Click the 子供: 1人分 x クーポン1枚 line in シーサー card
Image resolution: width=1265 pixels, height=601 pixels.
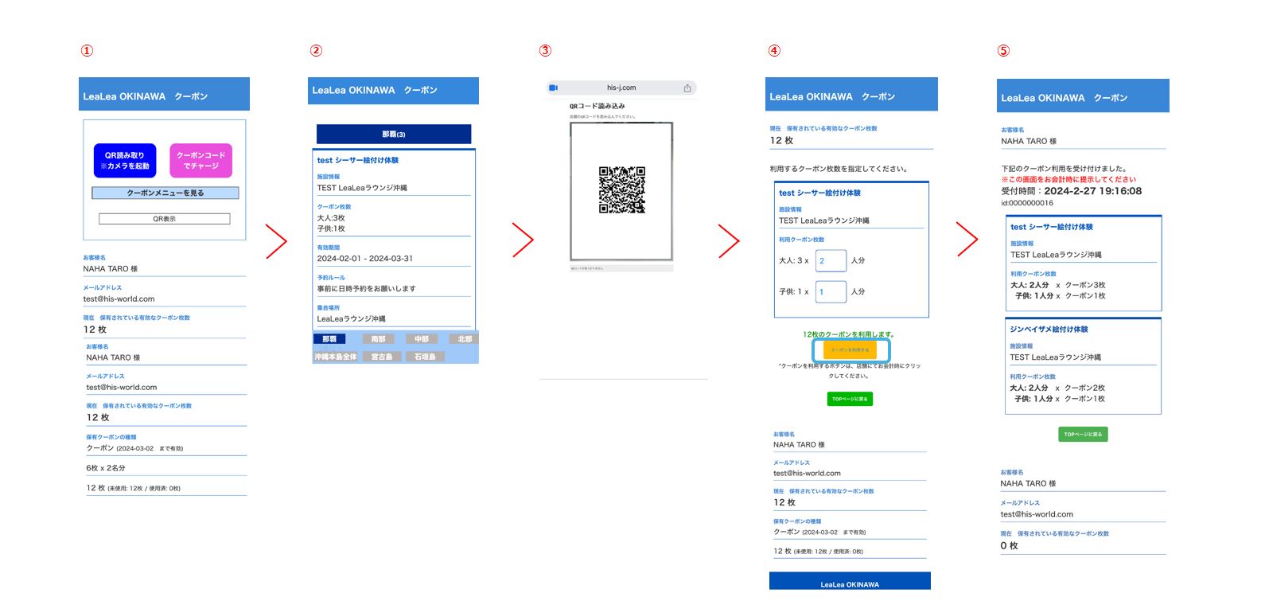[x=1061, y=295]
